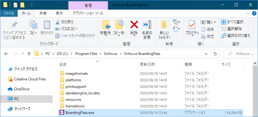Expand the Open (開く) dropdown arrow

tap(215, 22)
